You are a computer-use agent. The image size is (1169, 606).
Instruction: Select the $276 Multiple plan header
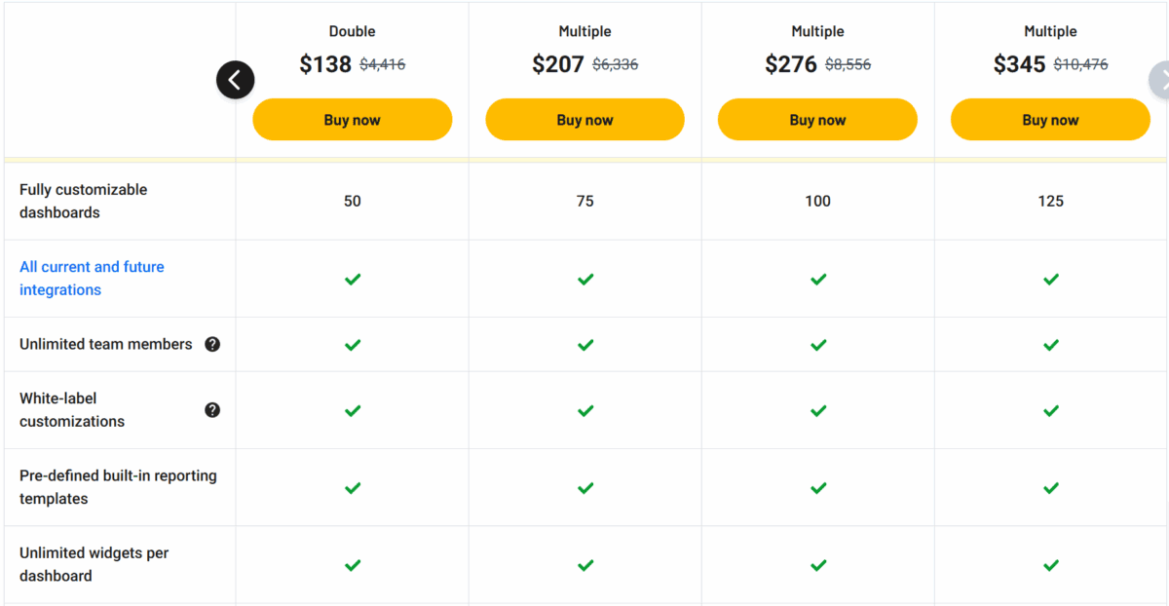pyautogui.click(x=817, y=31)
